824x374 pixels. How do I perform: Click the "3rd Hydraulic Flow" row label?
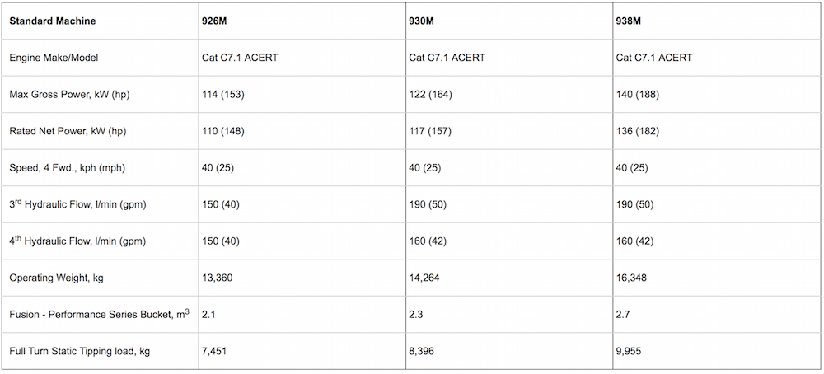point(77,203)
